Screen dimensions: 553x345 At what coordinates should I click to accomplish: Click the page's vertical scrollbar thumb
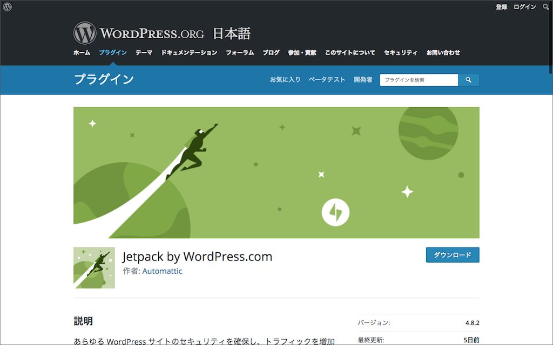(551, 37)
